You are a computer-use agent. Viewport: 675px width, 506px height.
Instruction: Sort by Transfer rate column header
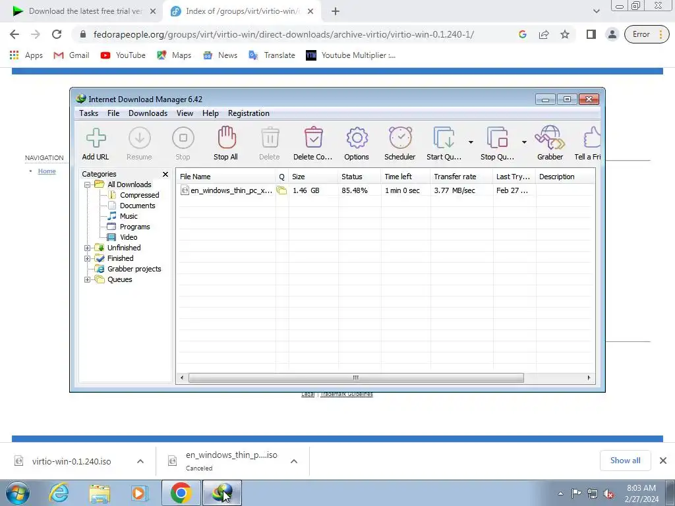(x=461, y=177)
